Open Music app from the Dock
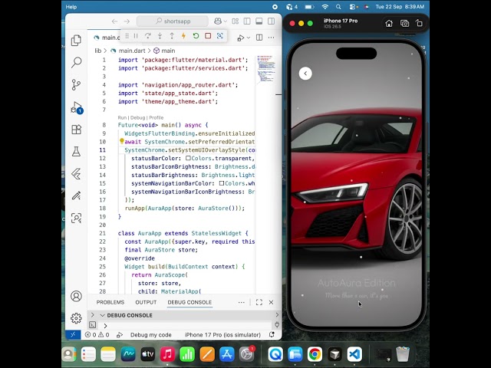 167,354
